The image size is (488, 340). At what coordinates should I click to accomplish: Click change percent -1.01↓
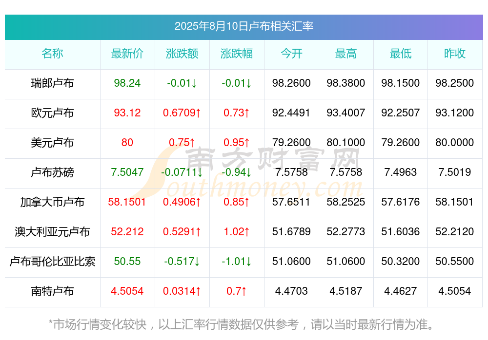click(237, 261)
